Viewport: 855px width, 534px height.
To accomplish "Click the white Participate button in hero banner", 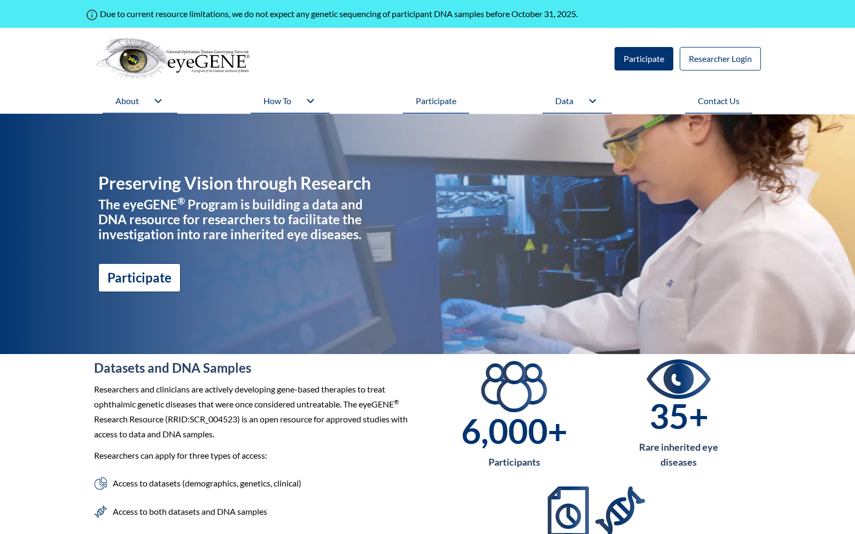I will point(139,278).
